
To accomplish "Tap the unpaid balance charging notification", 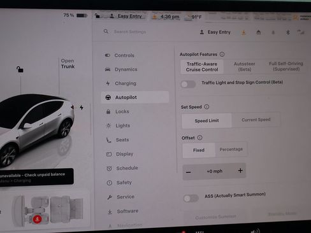I will tap(36, 178).
